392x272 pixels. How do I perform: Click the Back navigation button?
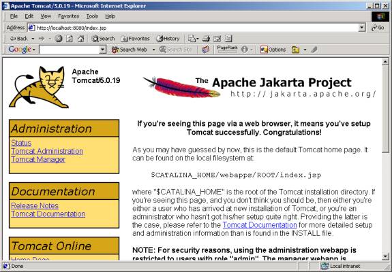pyautogui.click(x=19, y=39)
